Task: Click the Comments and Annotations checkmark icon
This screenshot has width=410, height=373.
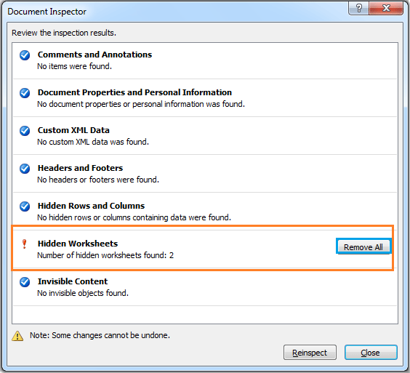Action: pos(25,55)
